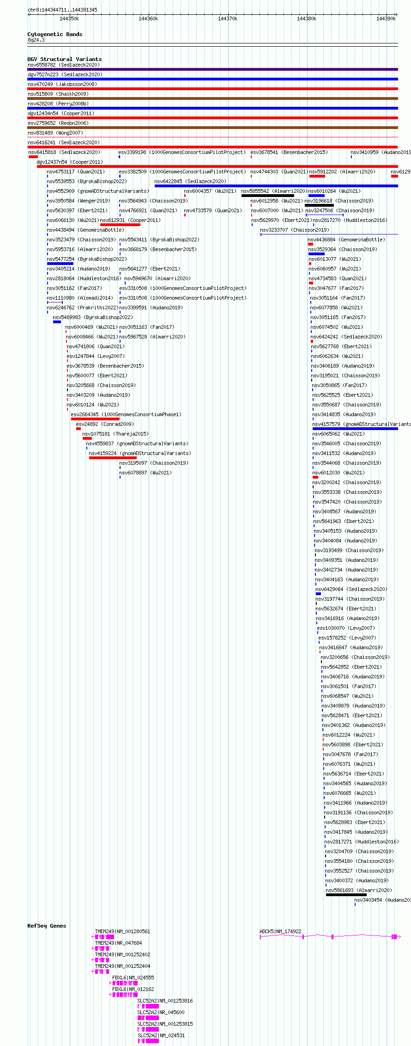Click the nsv6416241 (Sedlazeck2020) label
This screenshot has height=1046, width=411.
click(64, 143)
